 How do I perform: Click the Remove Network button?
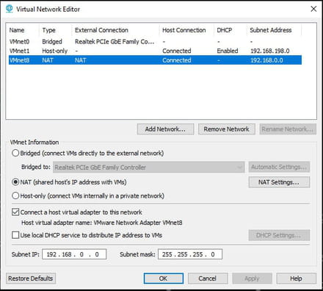[227, 129]
